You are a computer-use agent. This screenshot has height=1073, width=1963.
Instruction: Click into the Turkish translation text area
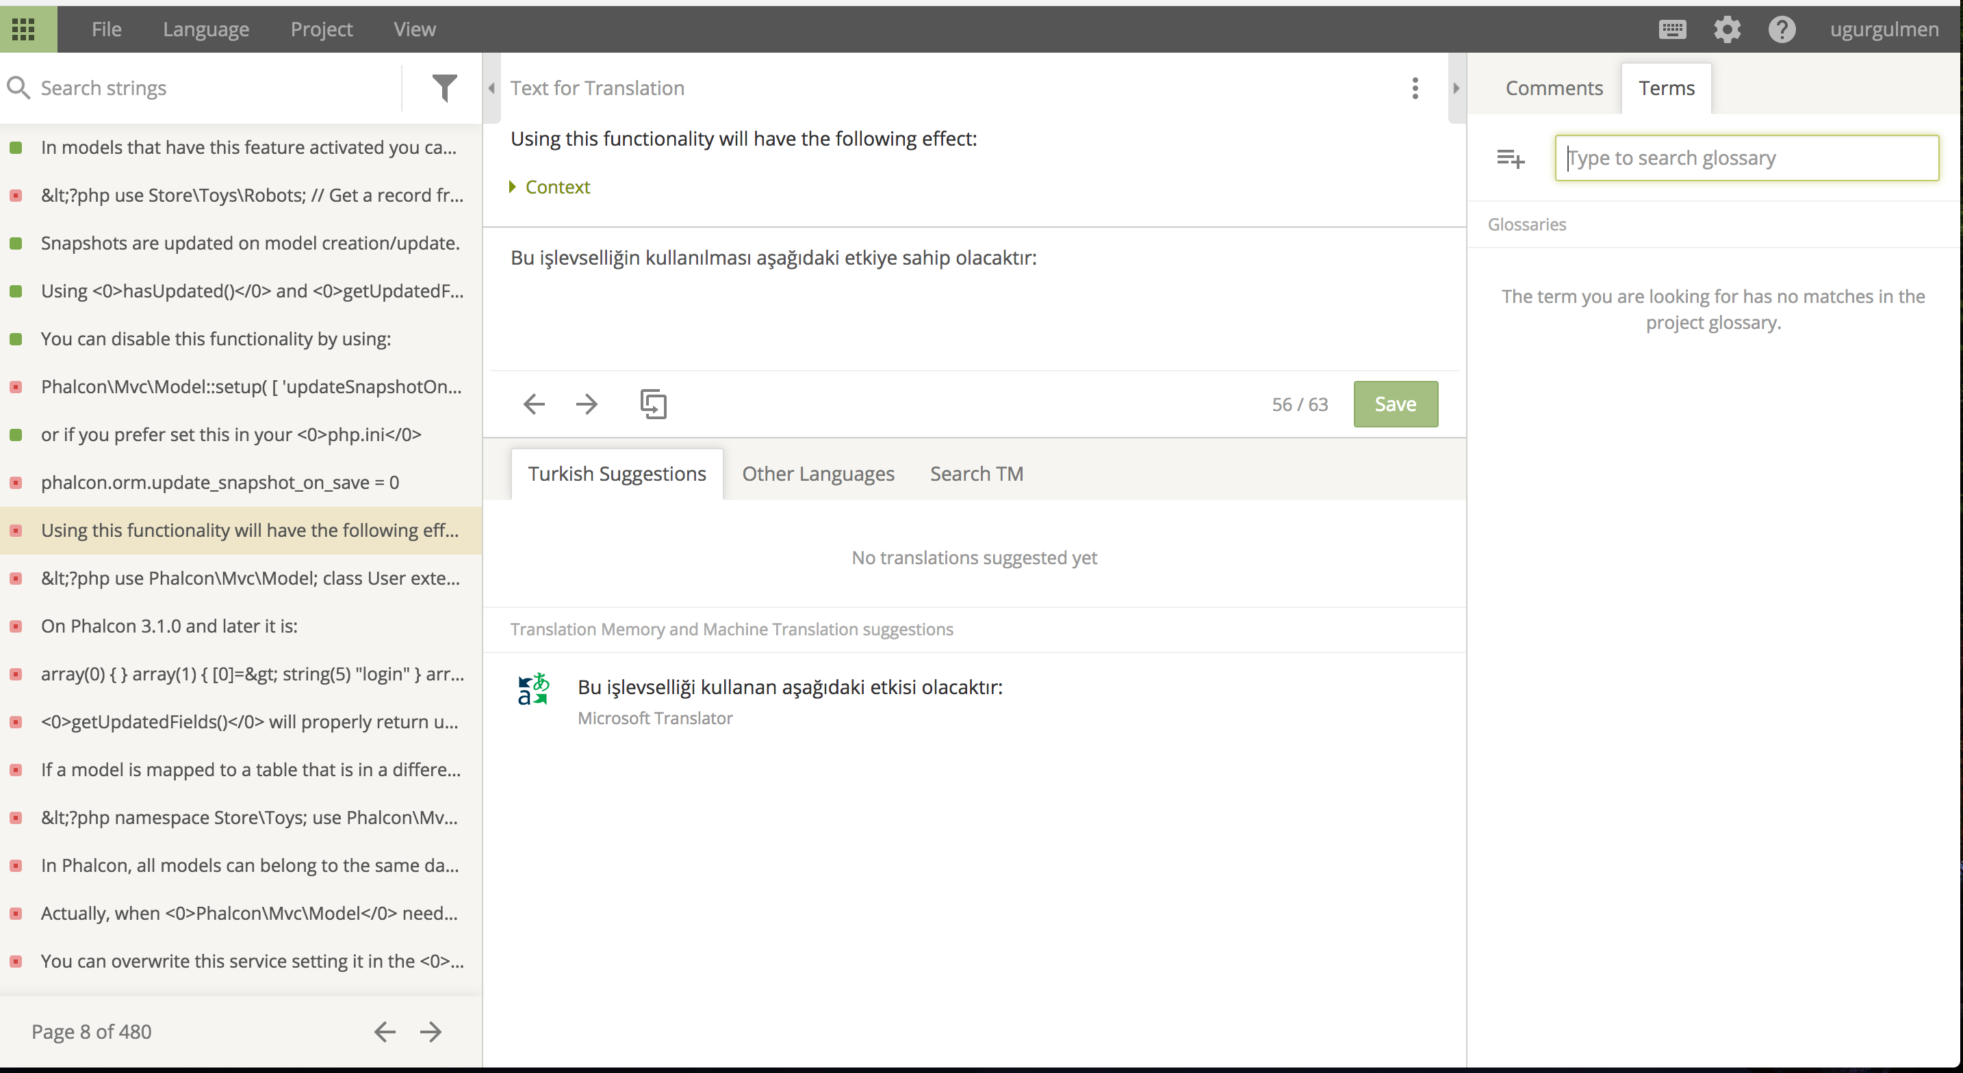point(974,299)
